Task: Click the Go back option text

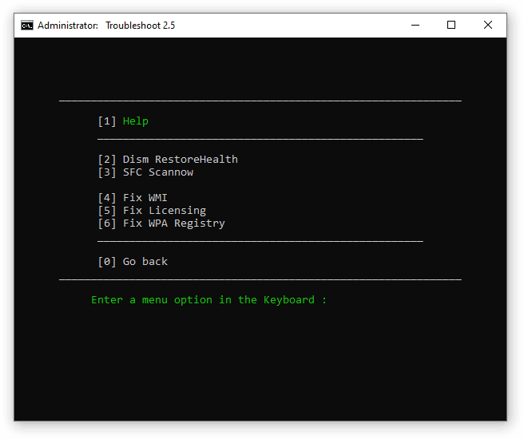Action: point(145,262)
